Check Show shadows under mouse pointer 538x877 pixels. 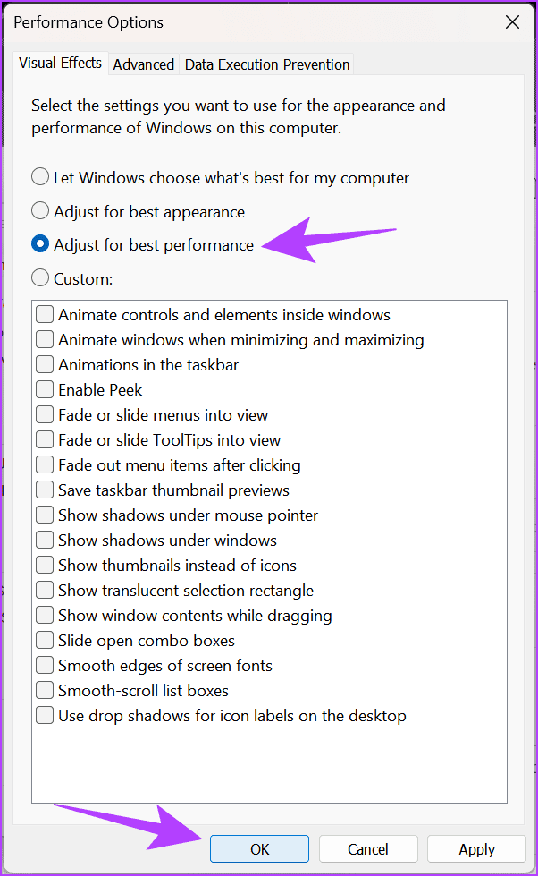45,515
